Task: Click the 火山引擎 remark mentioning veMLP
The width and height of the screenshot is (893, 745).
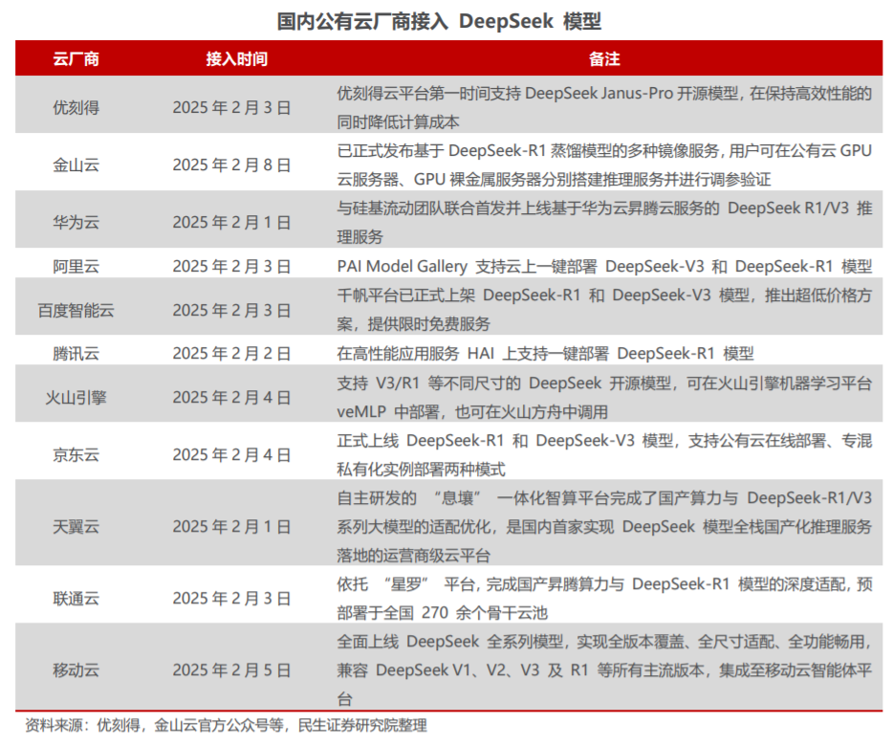Action: 604,398
